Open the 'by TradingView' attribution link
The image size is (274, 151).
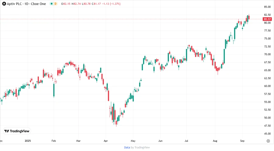pyautogui.click(x=140, y=147)
